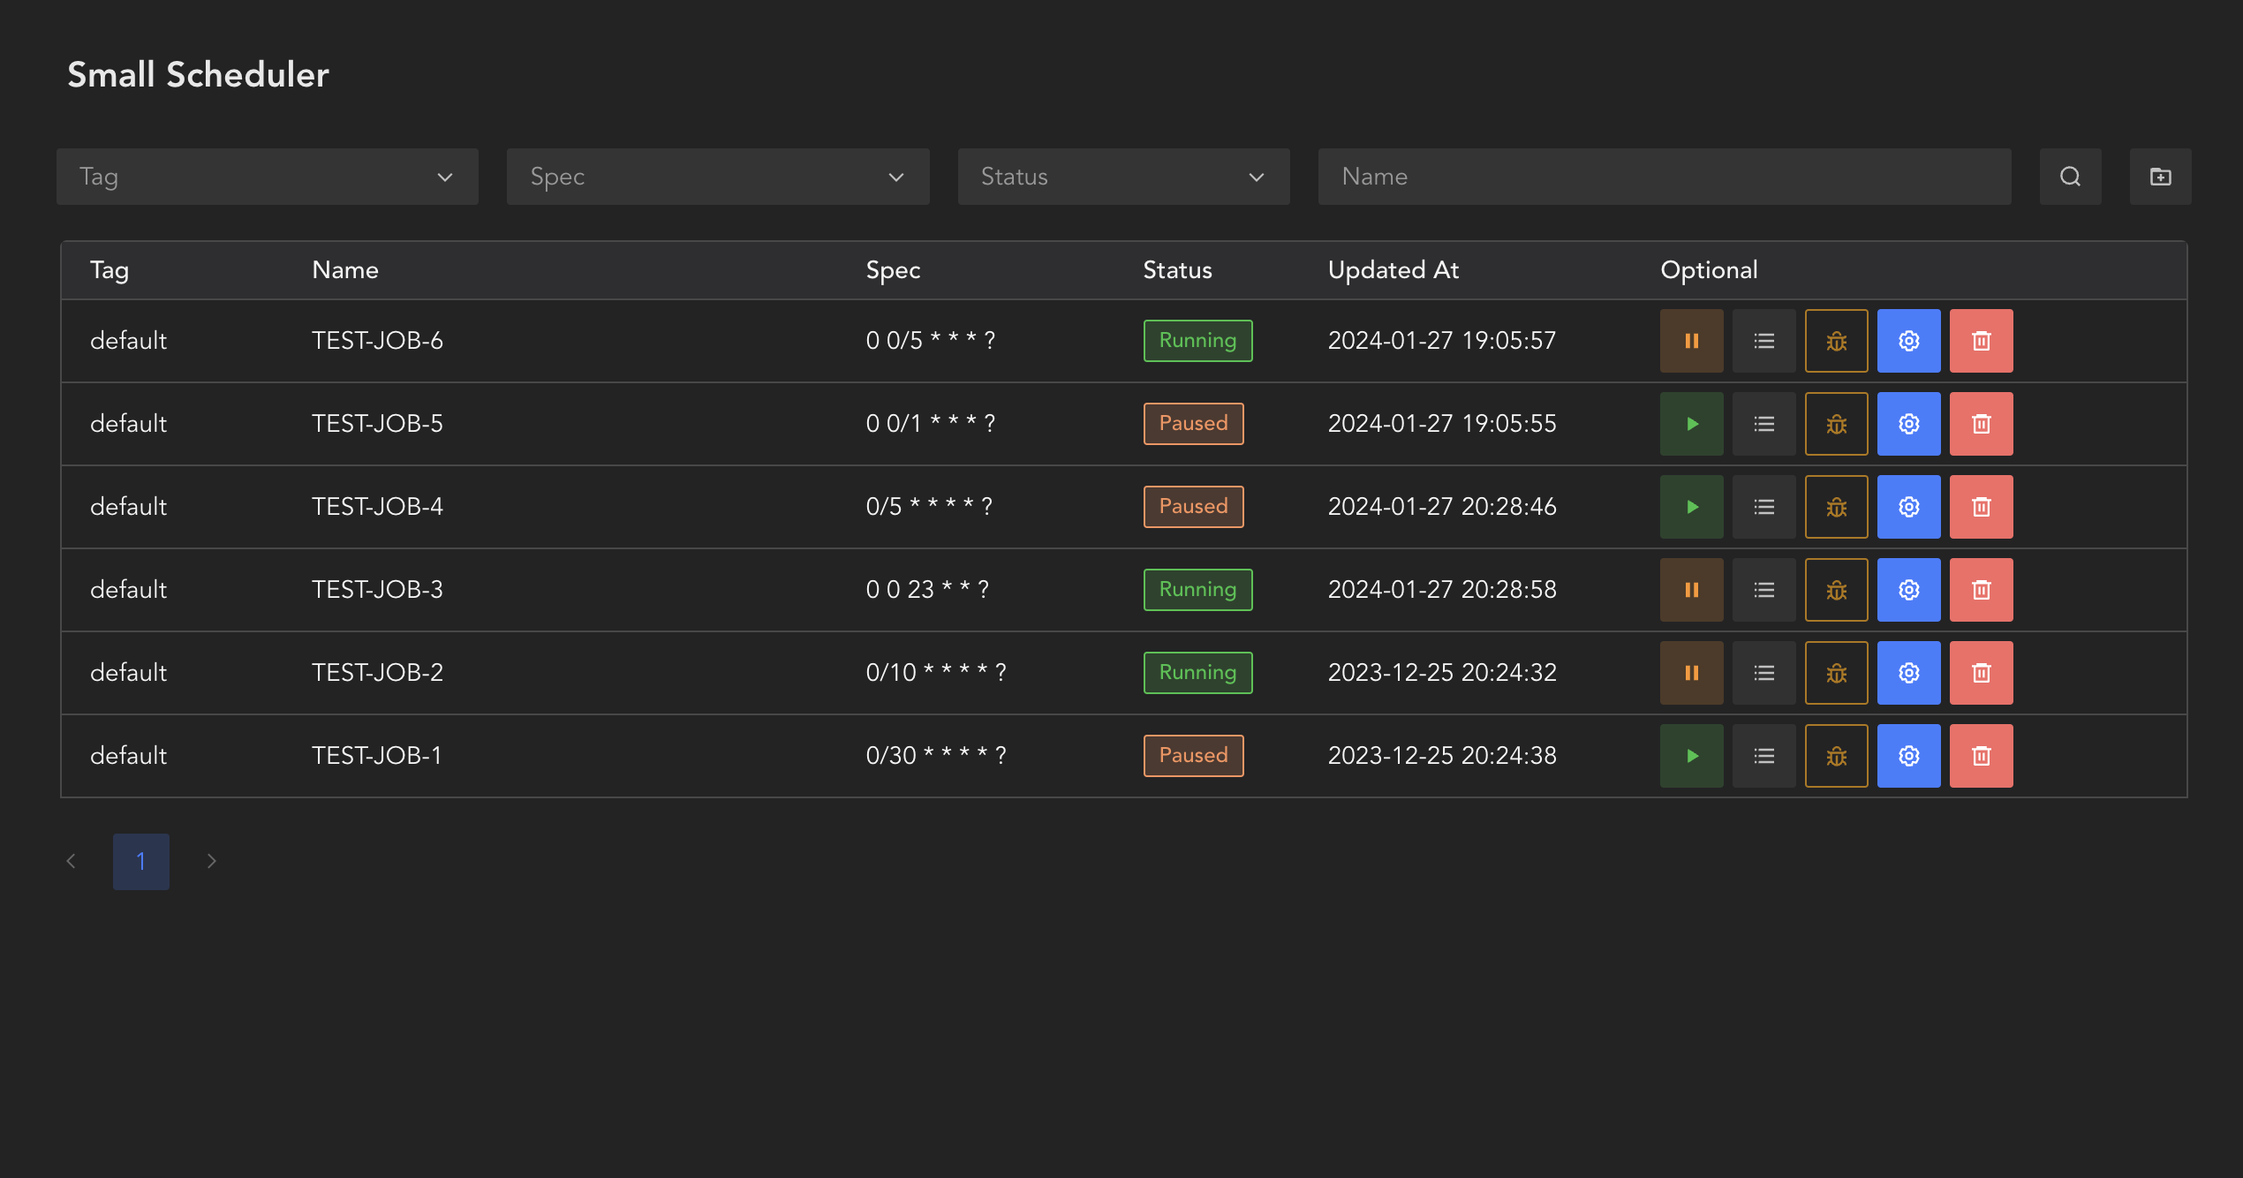Open the log list for TEST-JOB-2
This screenshot has width=2243, height=1178.
click(1763, 673)
